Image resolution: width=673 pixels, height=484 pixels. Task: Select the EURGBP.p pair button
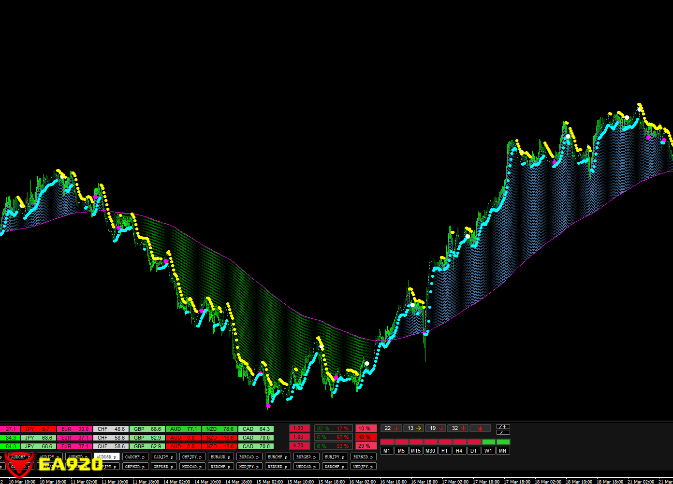click(306, 457)
